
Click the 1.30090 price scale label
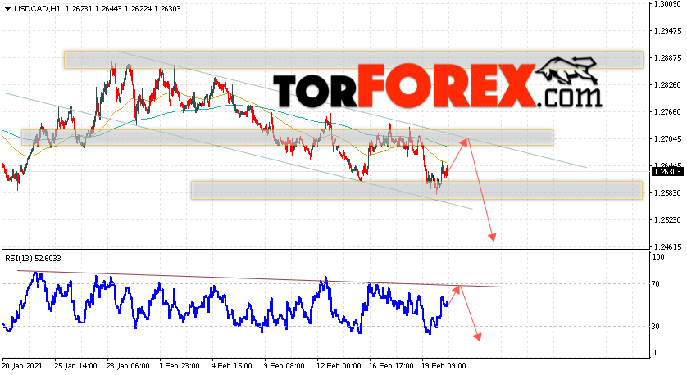tap(667, 4)
